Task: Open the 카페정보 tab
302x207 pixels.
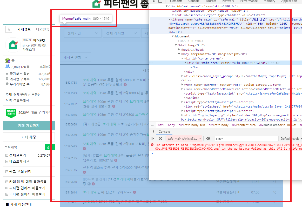Action: (x=24, y=29)
